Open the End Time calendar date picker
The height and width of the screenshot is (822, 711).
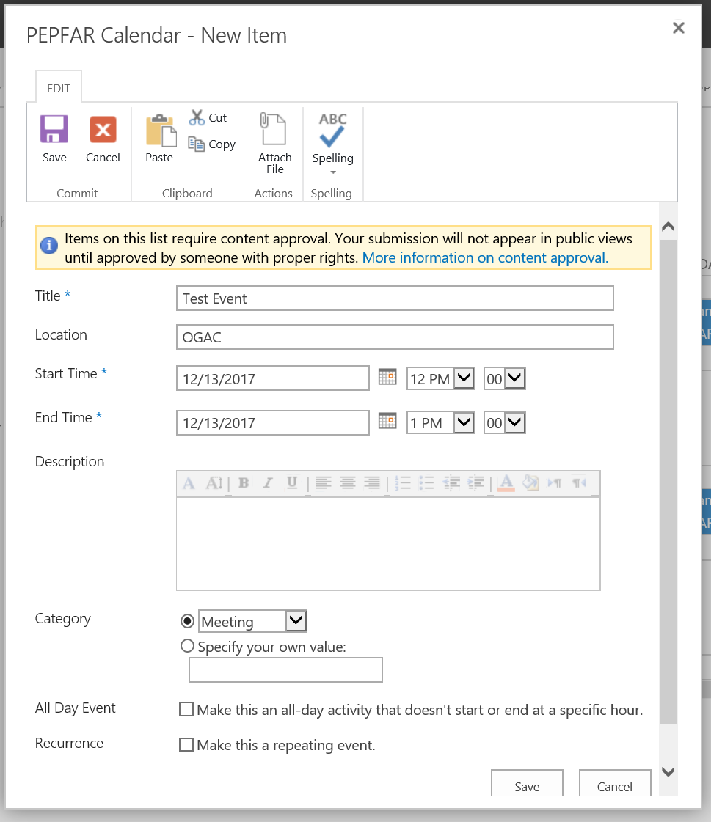coord(387,421)
